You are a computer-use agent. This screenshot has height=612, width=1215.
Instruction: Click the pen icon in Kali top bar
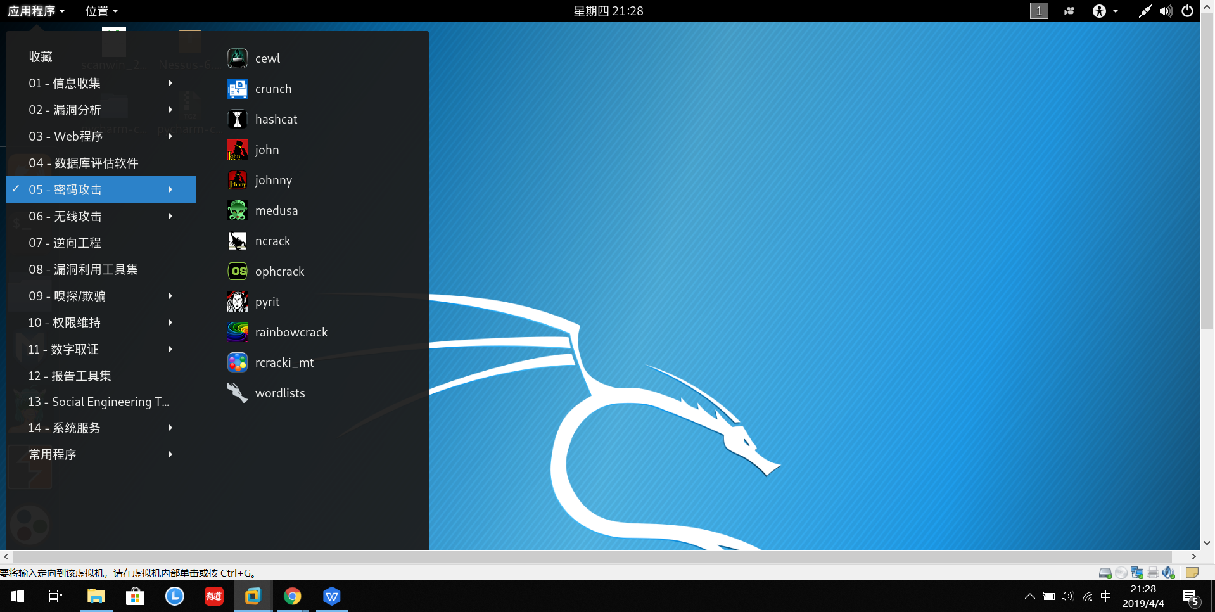click(1145, 11)
